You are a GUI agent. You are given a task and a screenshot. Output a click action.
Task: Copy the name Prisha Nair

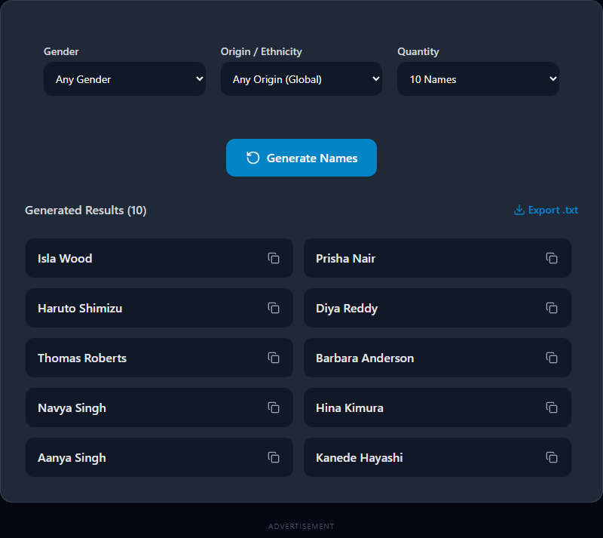coord(552,258)
